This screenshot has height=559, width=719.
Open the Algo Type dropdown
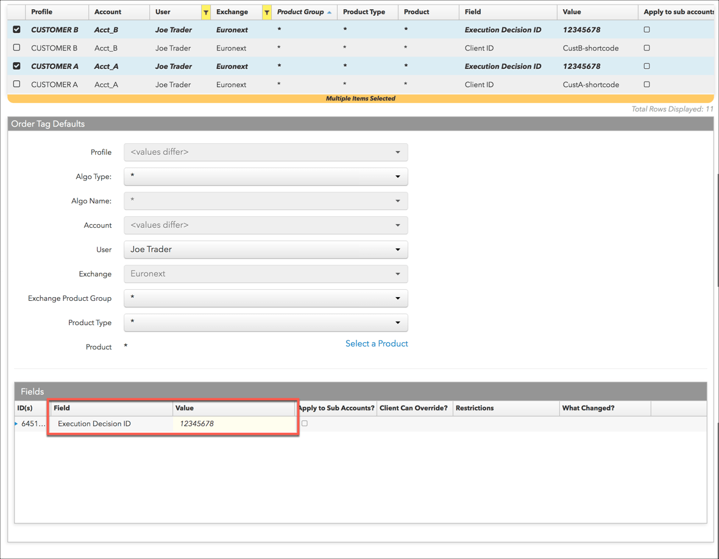pyautogui.click(x=266, y=177)
